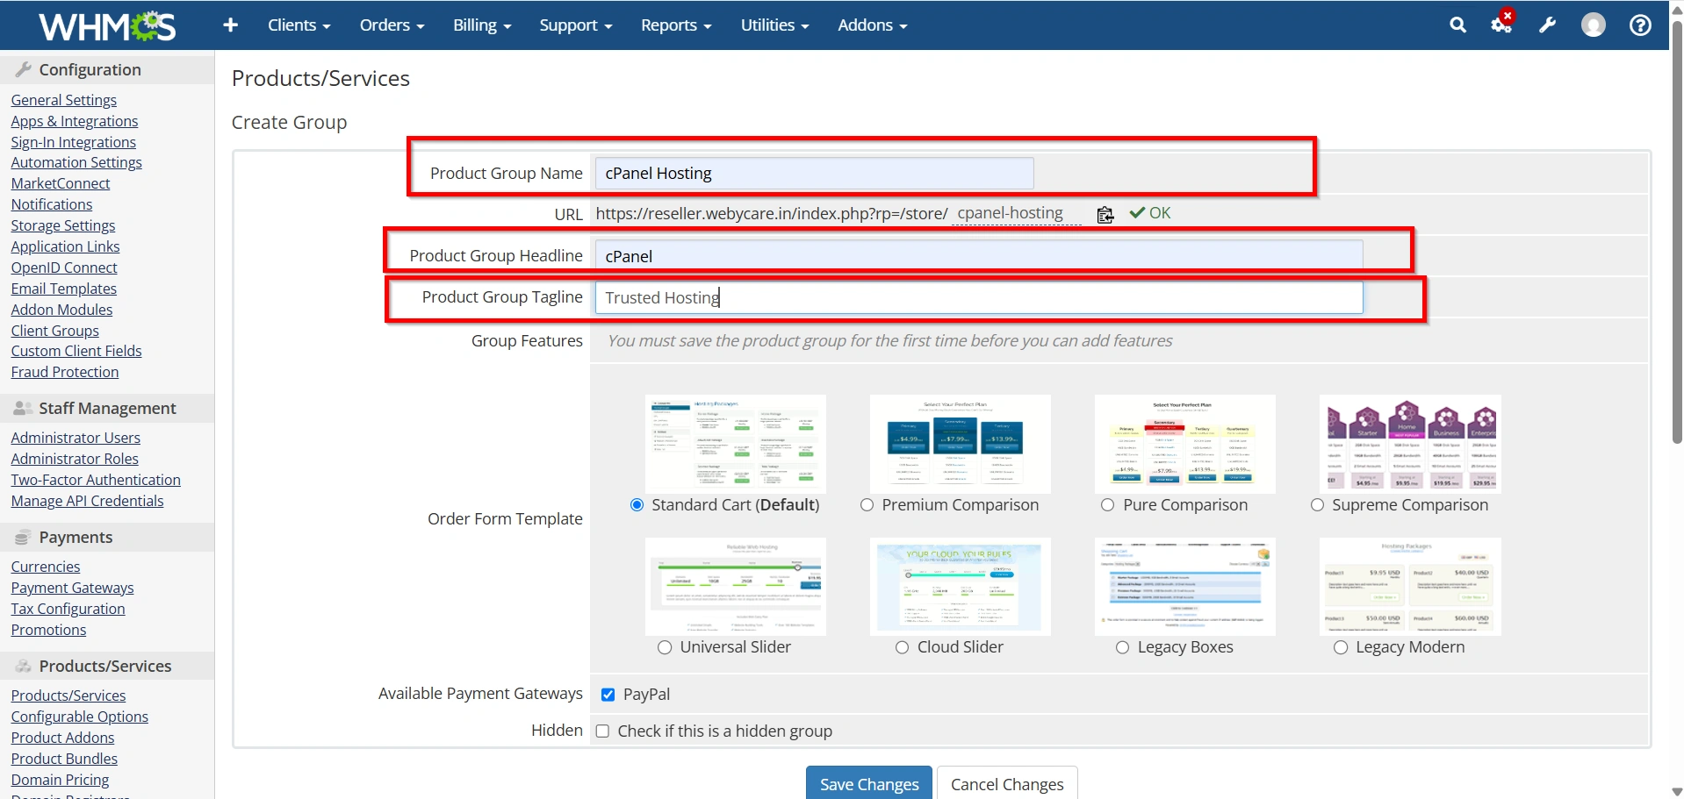Click the Product Group Tagline field
Screen dimensions: 1684x799
(979, 297)
